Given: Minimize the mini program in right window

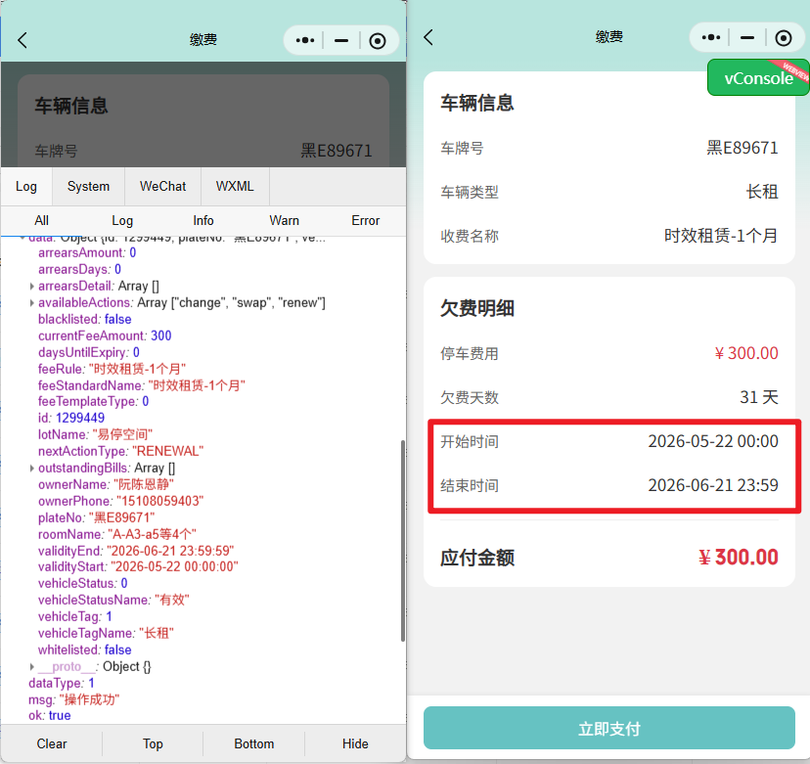Looking at the screenshot, I should [747, 37].
